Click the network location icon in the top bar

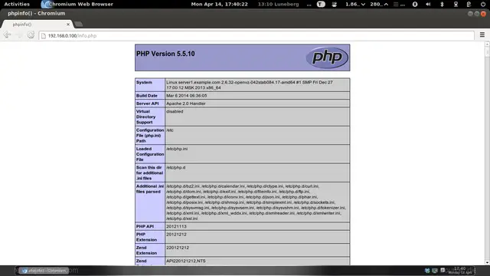(456, 4)
